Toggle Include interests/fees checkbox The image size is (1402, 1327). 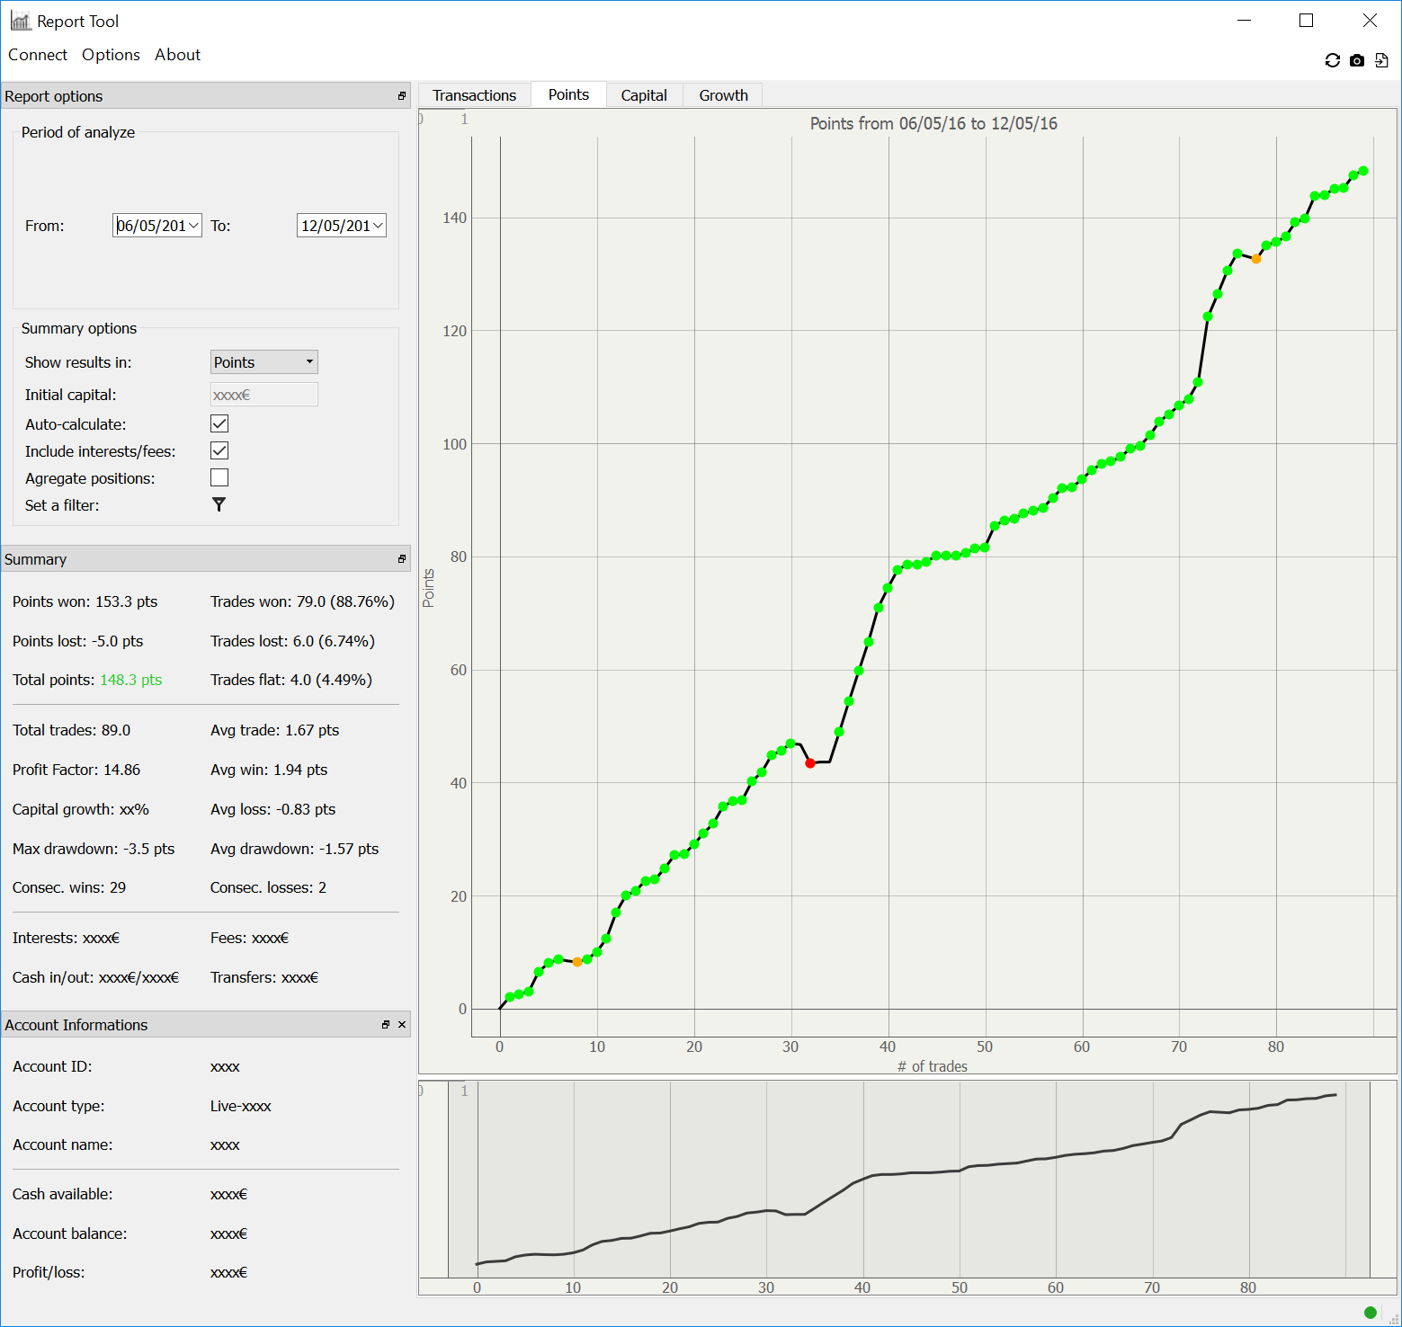219,450
